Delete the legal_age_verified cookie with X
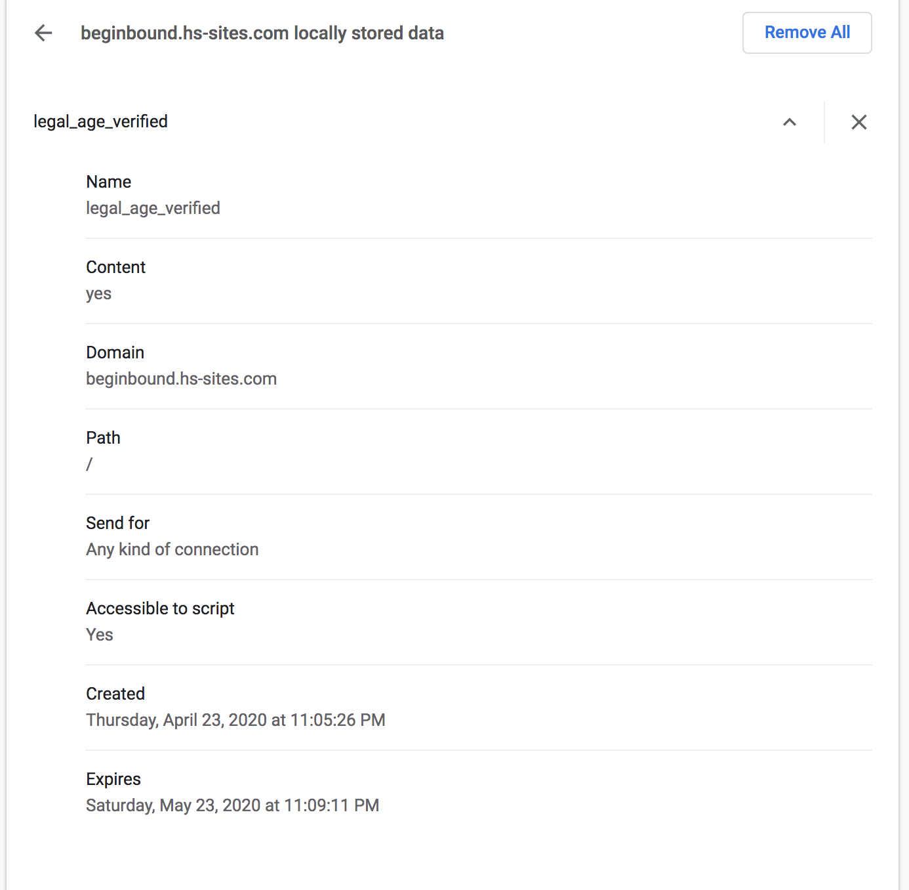Viewport: 909px width, 890px height. pos(859,122)
